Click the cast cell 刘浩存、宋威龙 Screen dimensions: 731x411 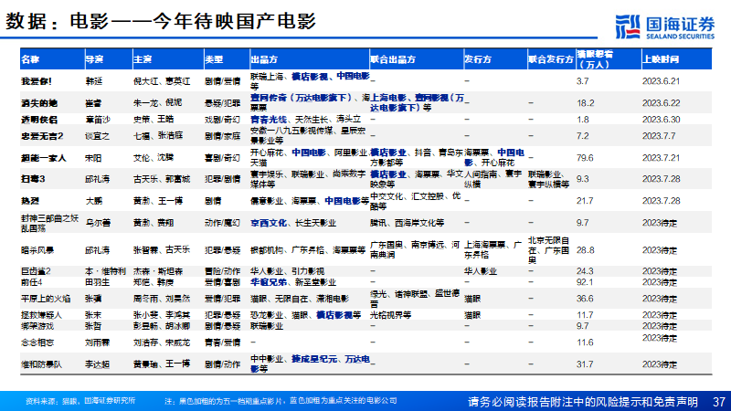click(x=162, y=342)
